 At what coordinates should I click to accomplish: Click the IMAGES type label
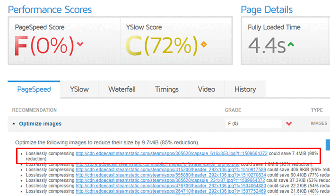pyautogui.click(x=319, y=124)
